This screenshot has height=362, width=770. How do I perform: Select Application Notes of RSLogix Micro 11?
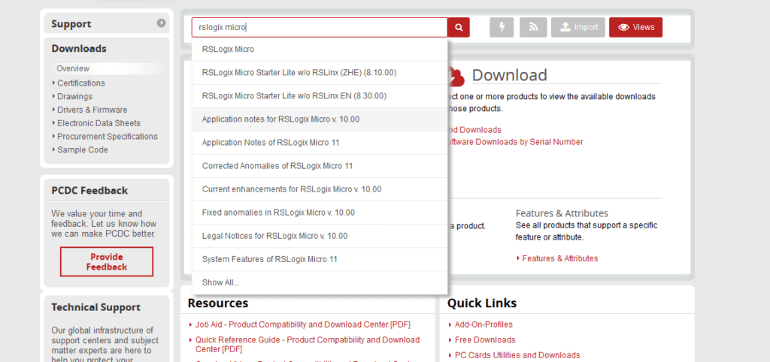(x=320, y=143)
